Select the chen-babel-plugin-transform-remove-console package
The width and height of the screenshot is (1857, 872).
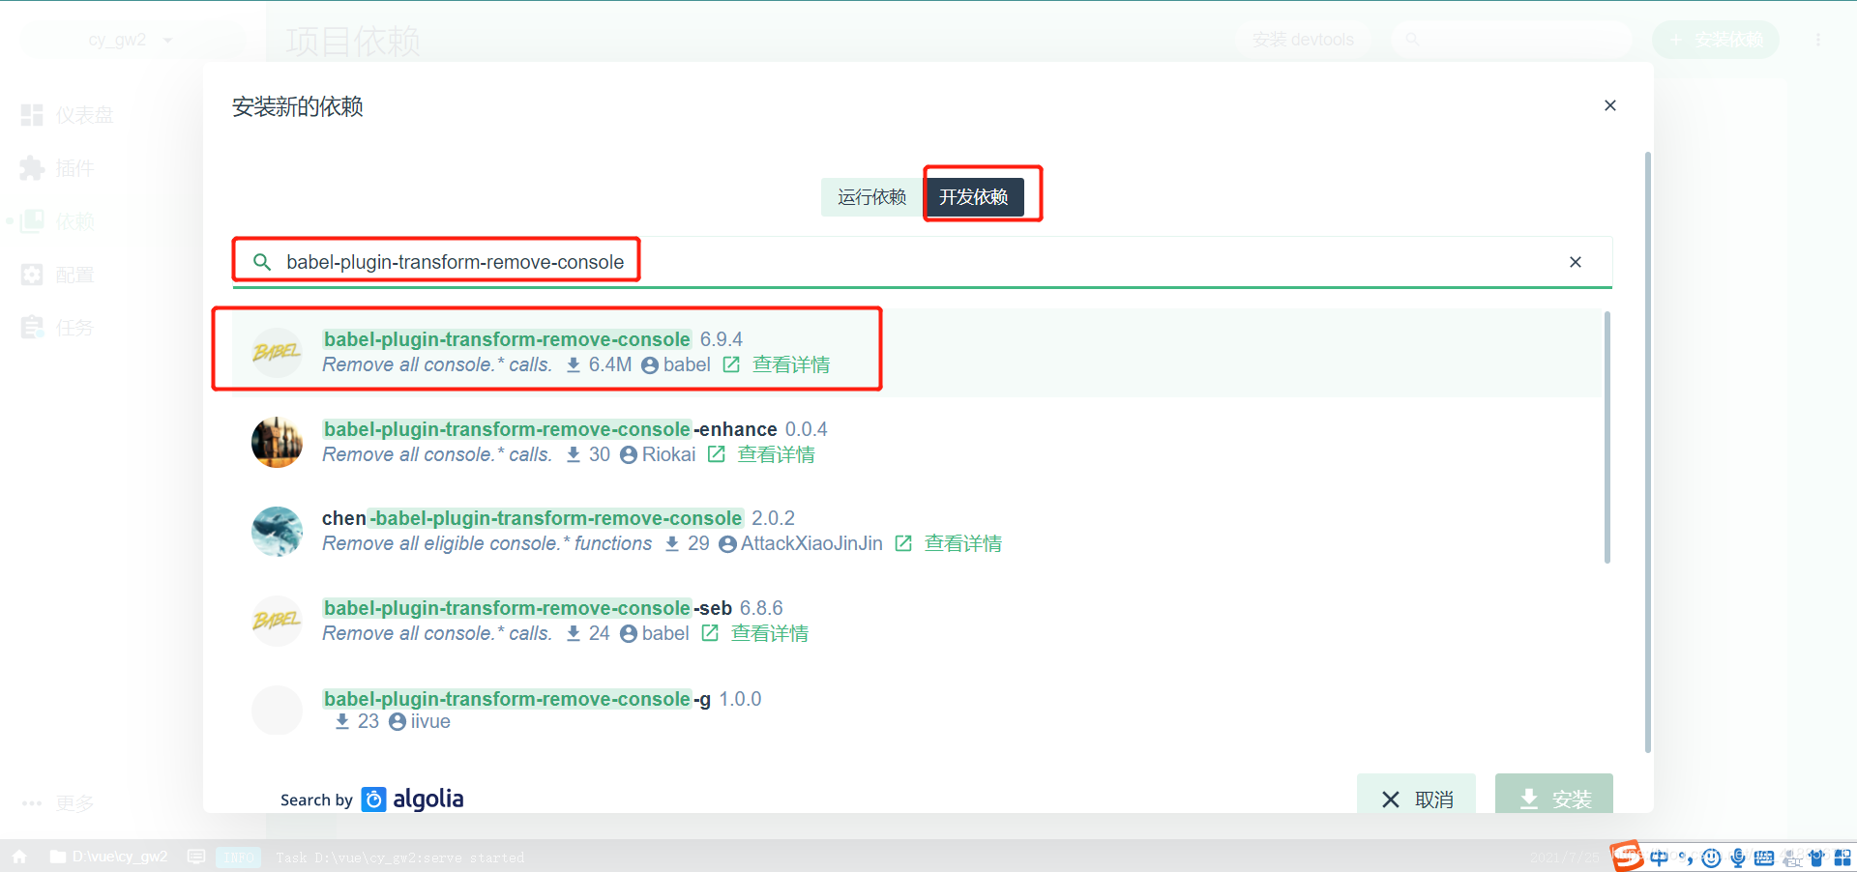point(917,531)
